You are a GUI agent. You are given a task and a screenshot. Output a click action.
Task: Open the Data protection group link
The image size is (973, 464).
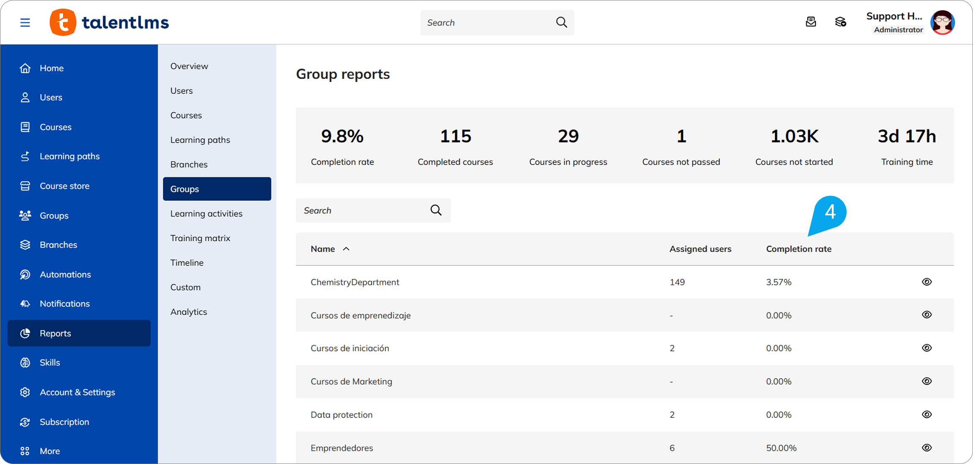click(341, 415)
